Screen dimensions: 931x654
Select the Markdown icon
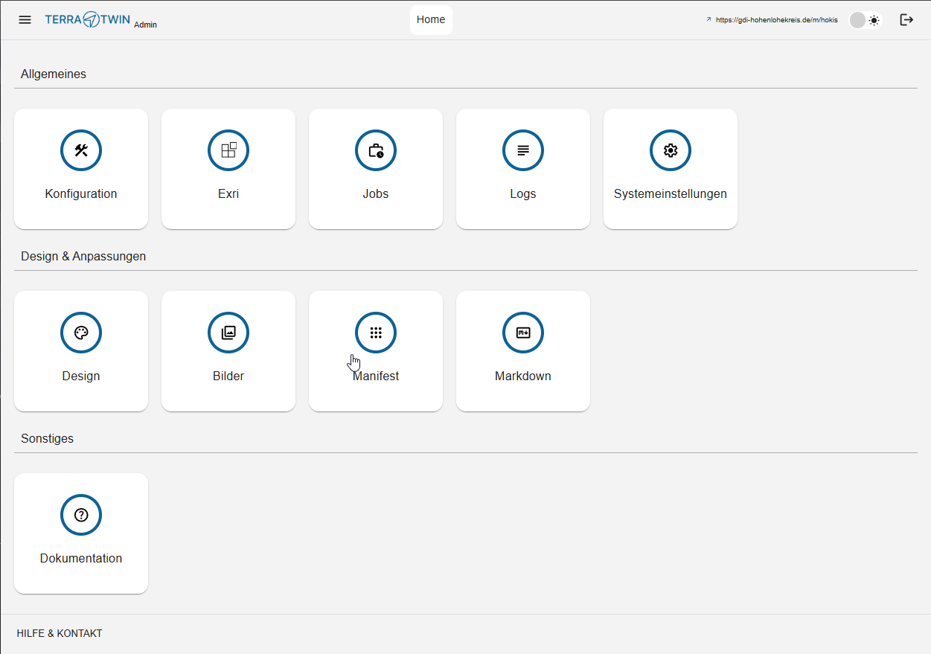pyautogui.click(x=523, y=333)
